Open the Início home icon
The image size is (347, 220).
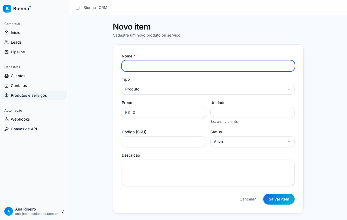coord(7,33)
